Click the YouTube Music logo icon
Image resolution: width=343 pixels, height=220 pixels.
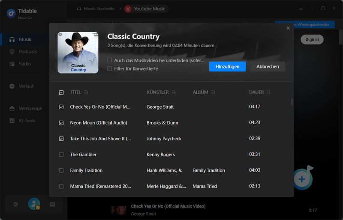pyautogui.click(x=128, y=9)
